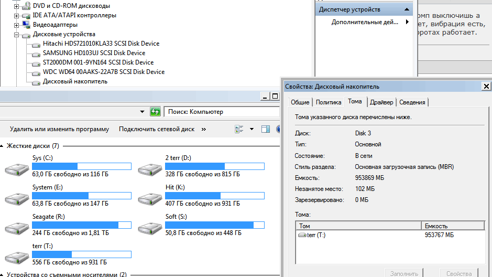
Task: Select the Seagate (R:) drive icon
Action: [x=17, y=228]
